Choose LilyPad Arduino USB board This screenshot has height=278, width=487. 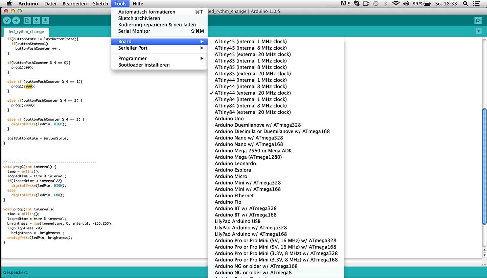coord(276,221)
